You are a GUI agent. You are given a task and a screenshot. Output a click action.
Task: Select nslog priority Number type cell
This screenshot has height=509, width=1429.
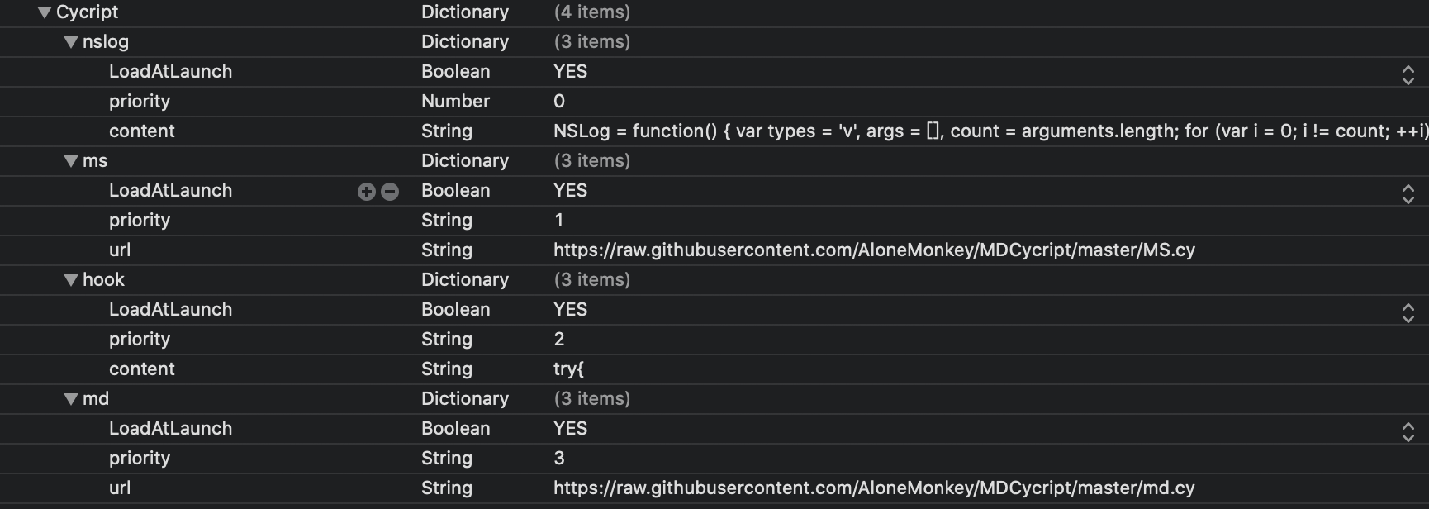pos(455,102)
